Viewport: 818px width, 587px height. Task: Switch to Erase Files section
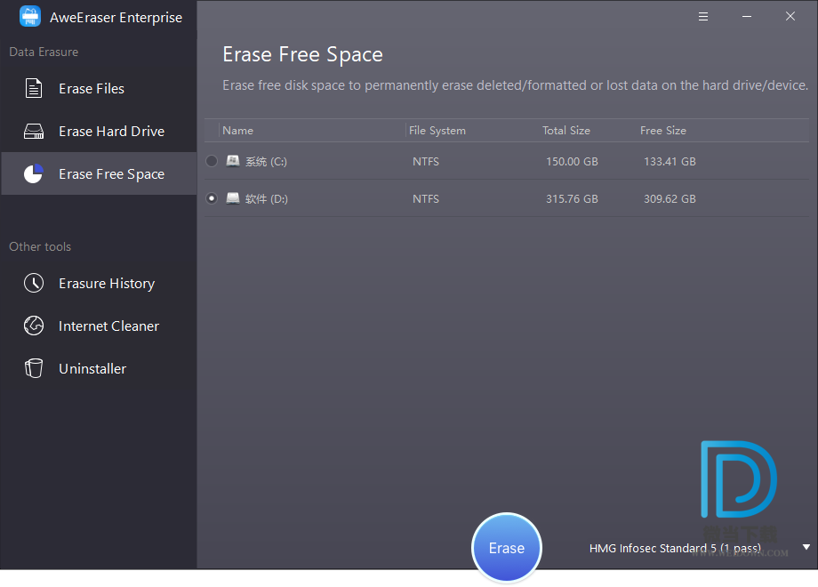coord(99,89)
